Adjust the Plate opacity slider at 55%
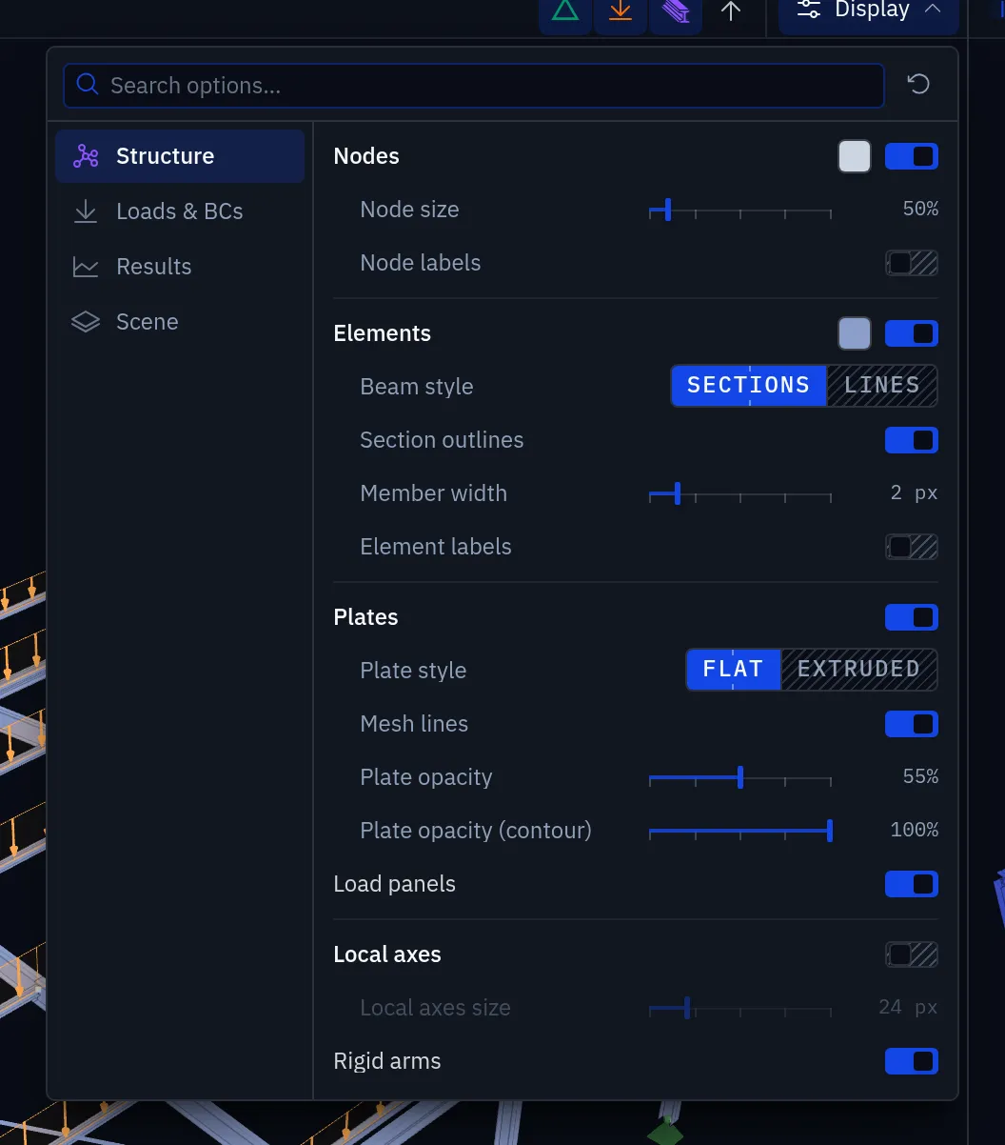Viewport: 1005px width, 1145px height. [740, 777]
